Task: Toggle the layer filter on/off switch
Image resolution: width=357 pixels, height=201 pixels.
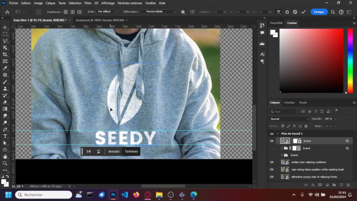Action: pyautogui.click(x=336, y=111)
